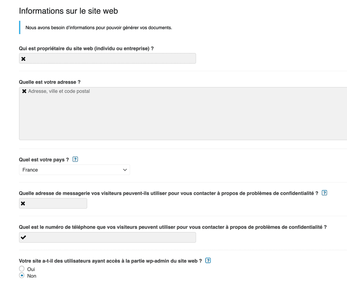Open the country dropdown showing France
347x290 pixels.
tap(74, 170)
